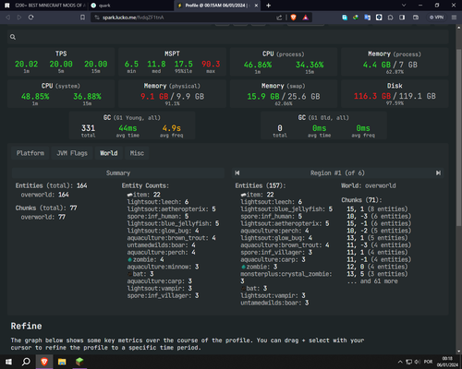The height and width of the screenshot is (369, 462).
Task: Open the Brave wallet icon
Action: pyautogui.click(x=416, y=18)
